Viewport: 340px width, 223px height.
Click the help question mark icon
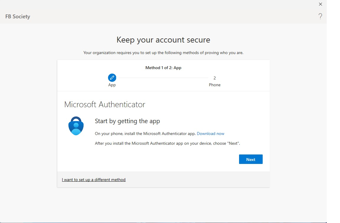320,17
